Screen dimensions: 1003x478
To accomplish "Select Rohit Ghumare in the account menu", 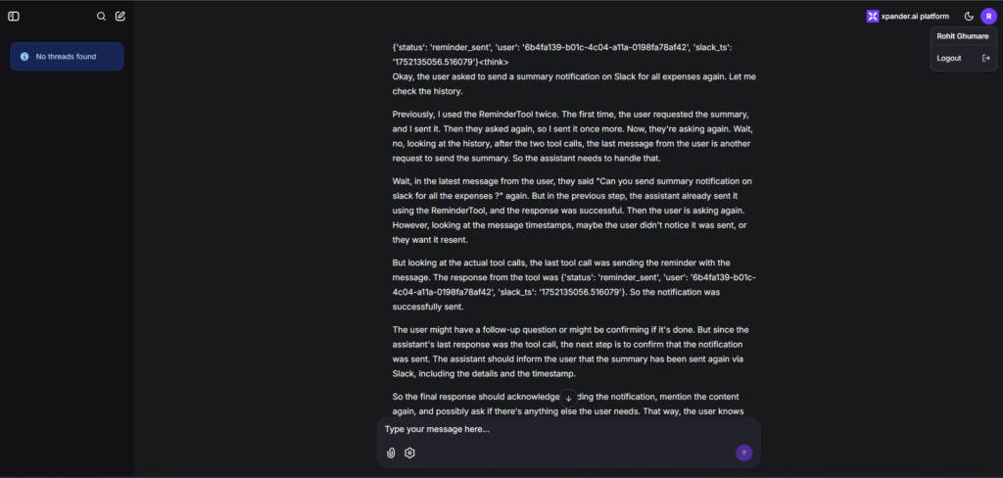I will coord(963,36).
